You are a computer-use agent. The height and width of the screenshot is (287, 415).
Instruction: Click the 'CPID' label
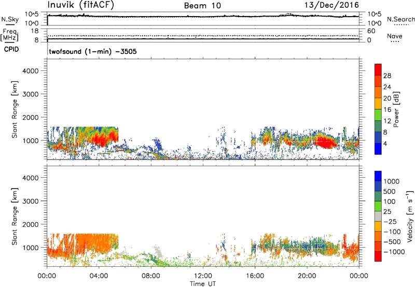pyautogui.click(x=11, y=49)
